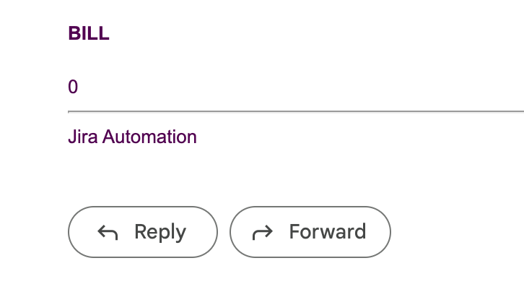Click the word Jira in the signature
The width and height of the screenshot is (524, 292).
(83, 137)
